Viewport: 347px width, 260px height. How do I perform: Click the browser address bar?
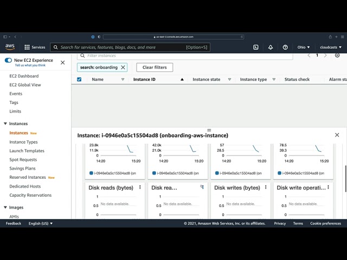coord(173,37)
